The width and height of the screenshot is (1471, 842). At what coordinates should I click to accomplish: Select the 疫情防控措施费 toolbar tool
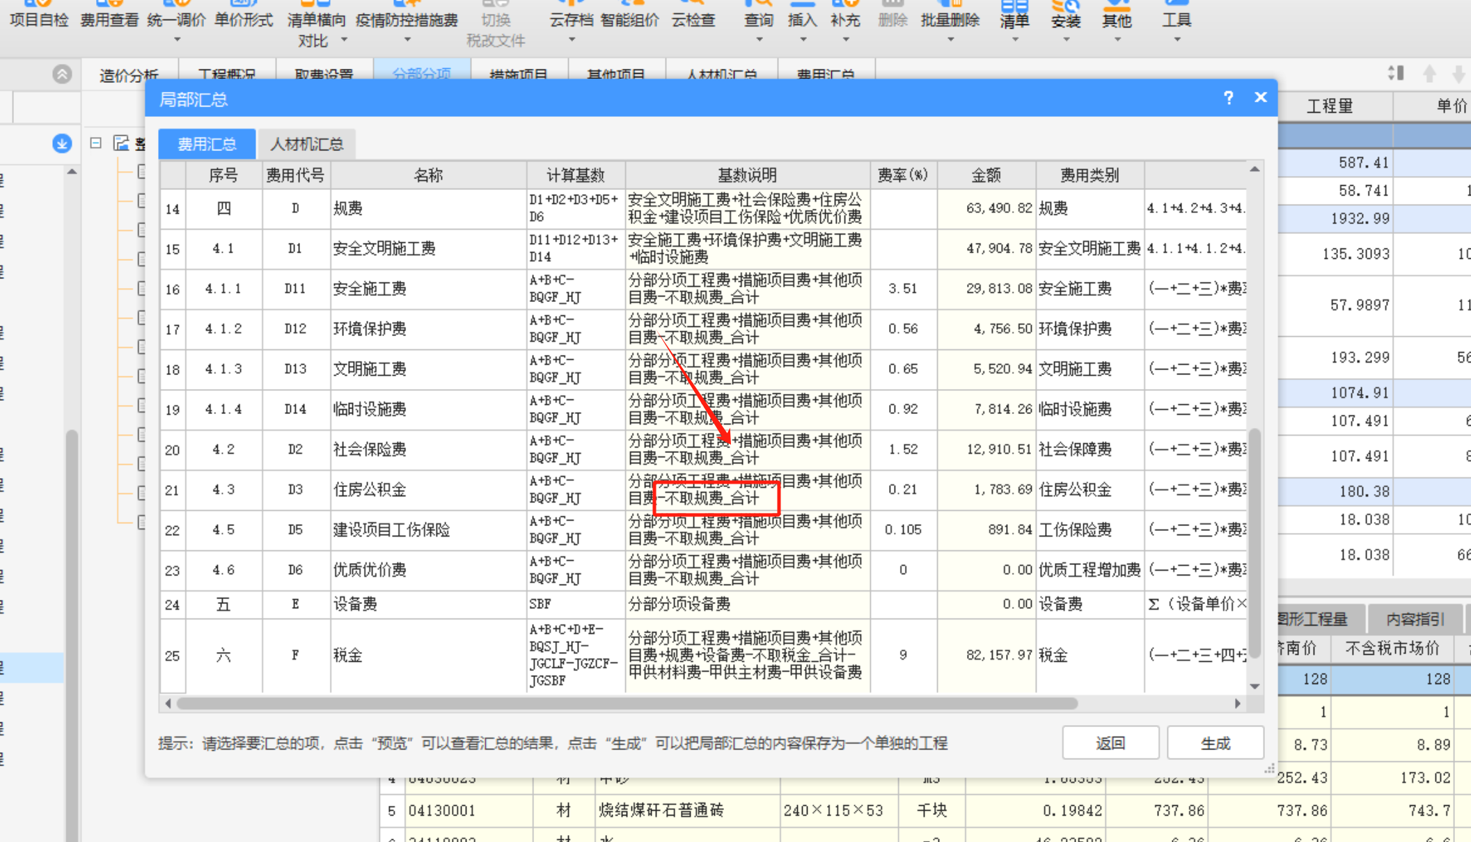coord(407,19)
